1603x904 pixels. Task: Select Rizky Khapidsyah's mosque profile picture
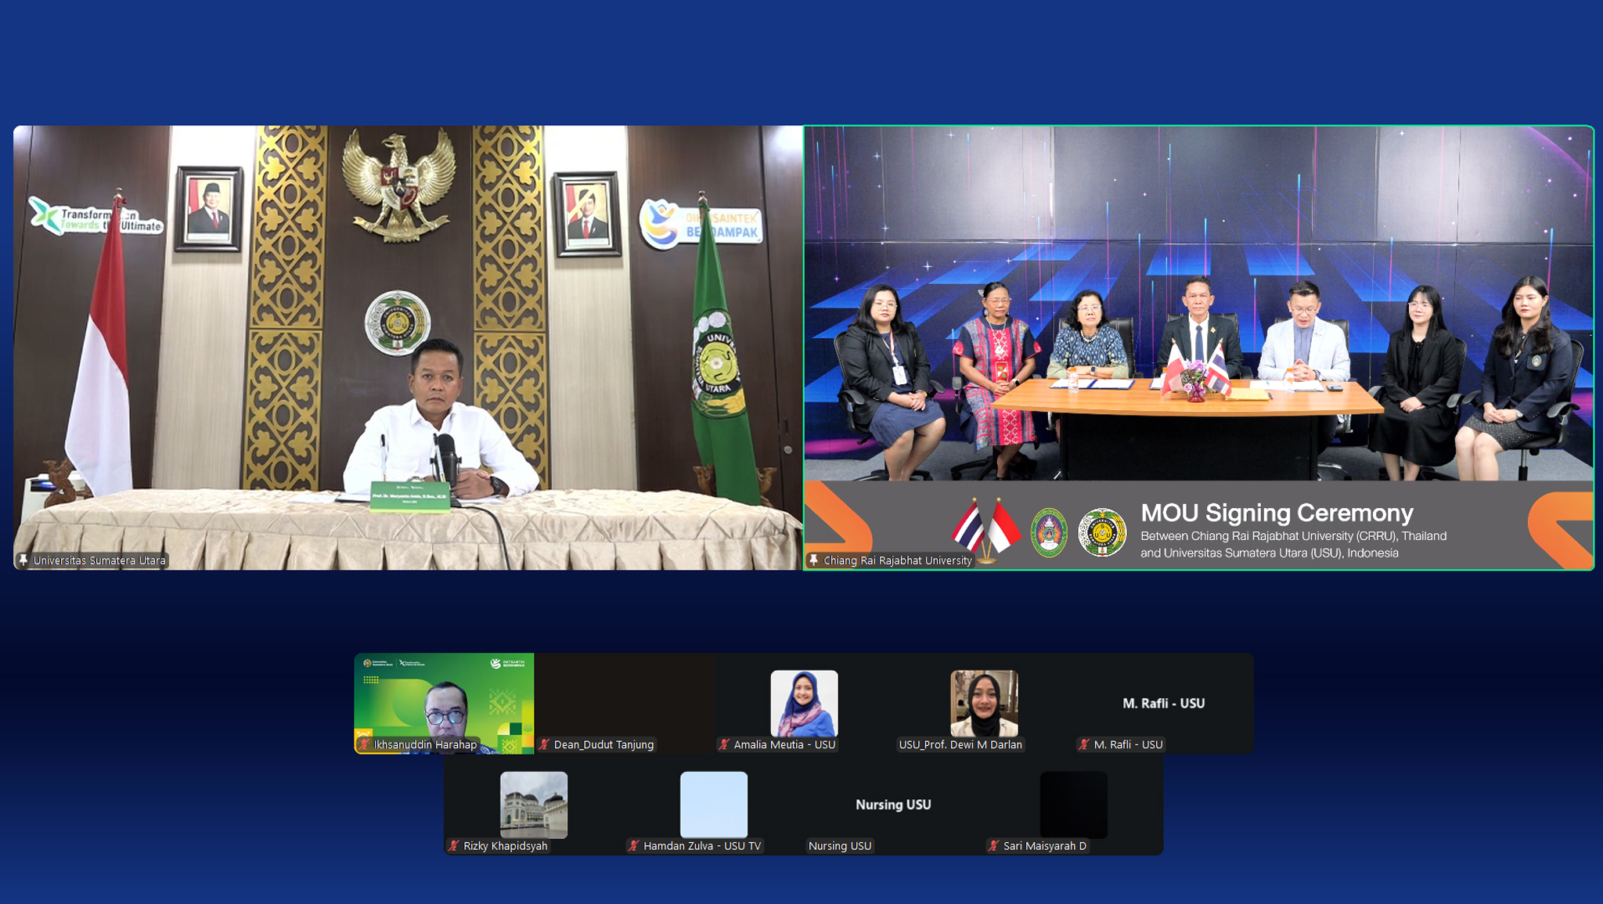pos(534,804)
